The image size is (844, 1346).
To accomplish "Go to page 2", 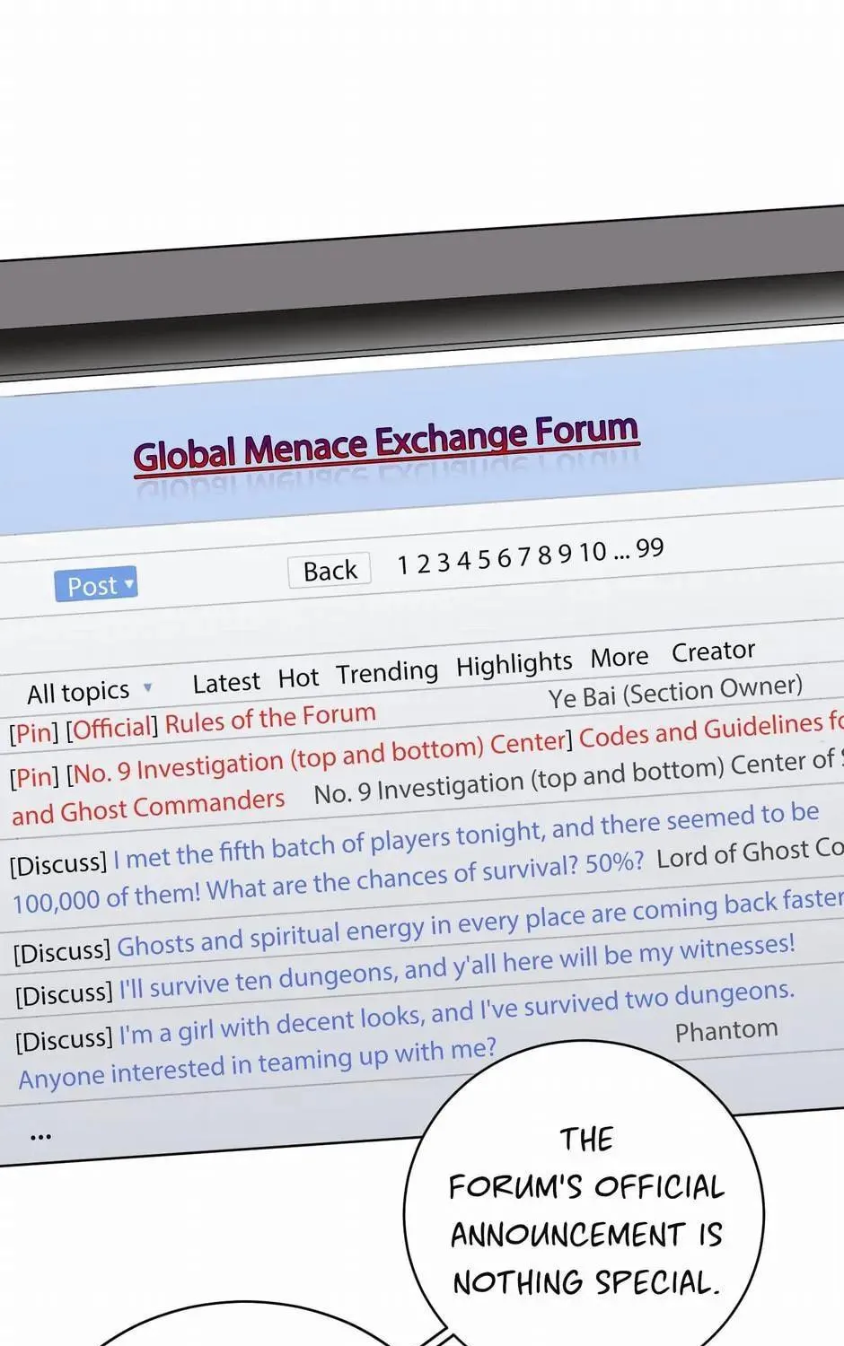I will (423, 564).
